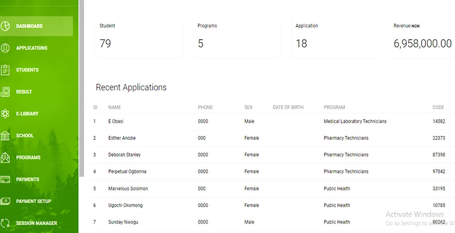Screen dimensions: 455x233
Task: Click the School building icon
Action: [5, 135]
